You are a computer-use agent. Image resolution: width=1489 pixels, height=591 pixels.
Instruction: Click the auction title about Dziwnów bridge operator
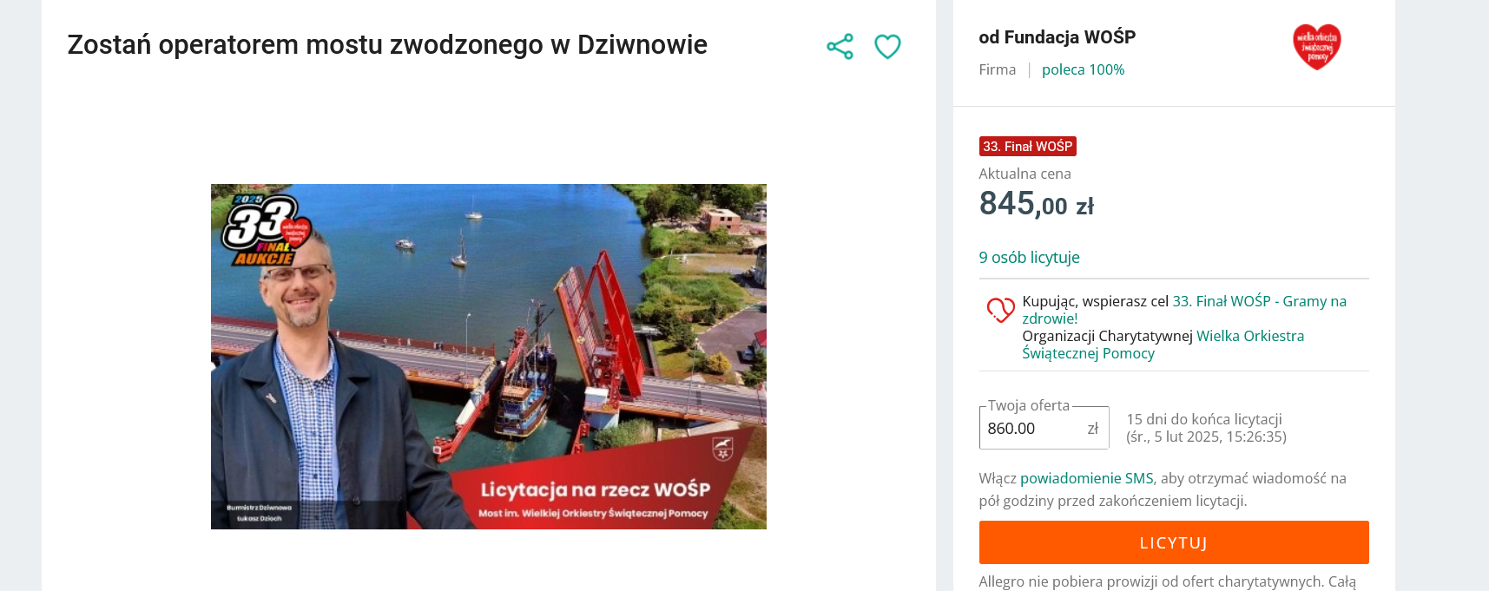coord(387,44)
